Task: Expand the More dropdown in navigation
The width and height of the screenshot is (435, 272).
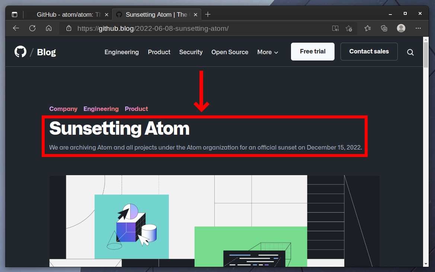Action: click(268, 52)
